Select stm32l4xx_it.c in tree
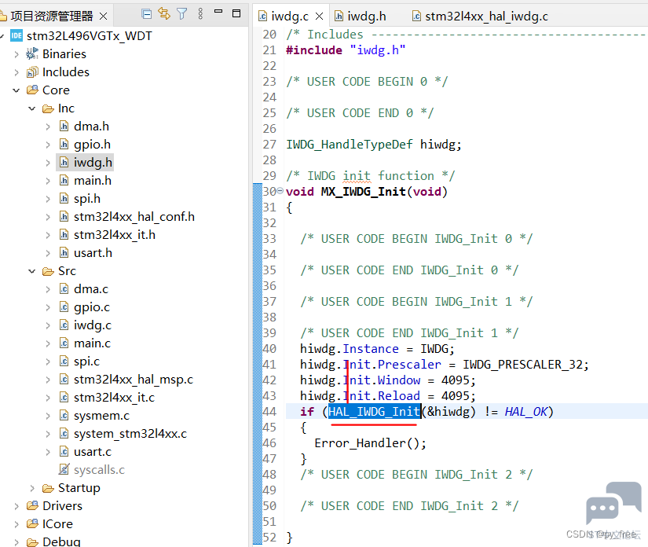Viewport: 648px width, 547px height. tap(114, 398)
